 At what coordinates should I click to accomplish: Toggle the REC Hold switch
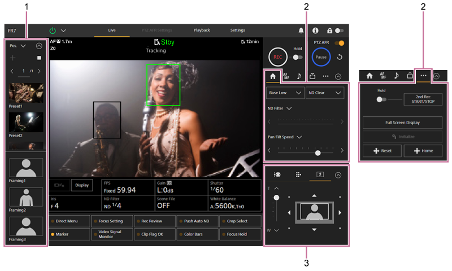[x=297, y=57]
